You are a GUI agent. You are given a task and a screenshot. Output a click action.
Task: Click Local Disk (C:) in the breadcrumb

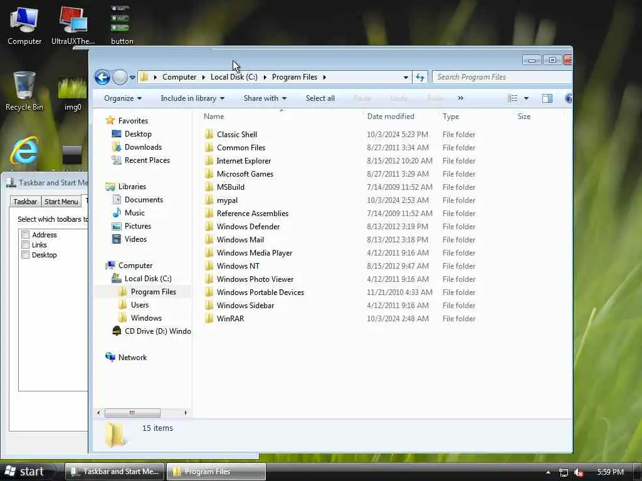click(x=234, y=77)
